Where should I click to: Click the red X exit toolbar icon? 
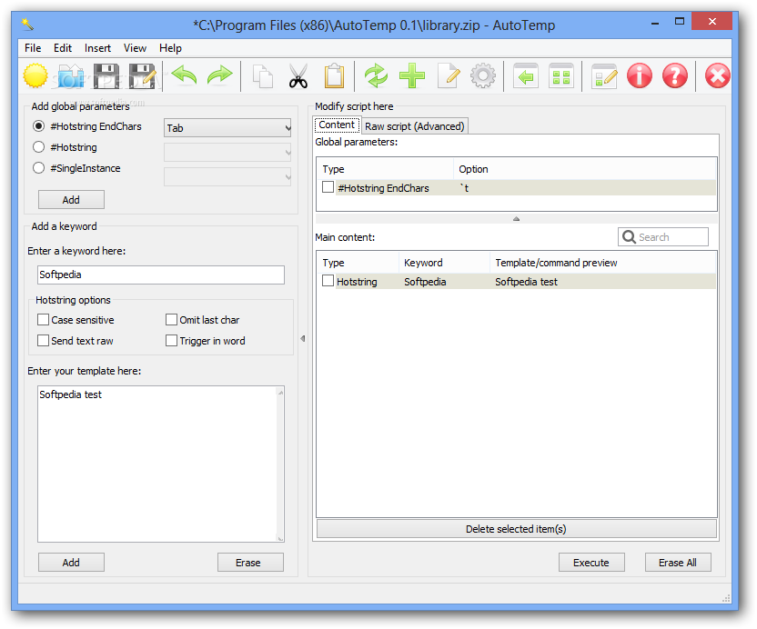717,75
